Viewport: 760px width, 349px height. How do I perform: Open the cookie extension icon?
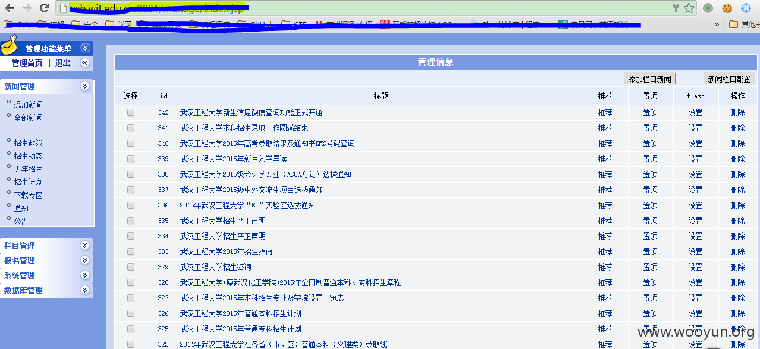[727, 8]
